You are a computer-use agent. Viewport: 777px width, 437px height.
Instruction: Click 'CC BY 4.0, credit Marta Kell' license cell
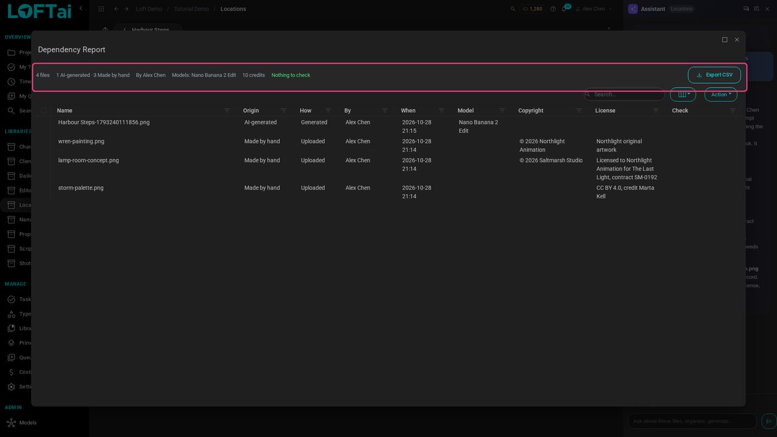[625, 192]
